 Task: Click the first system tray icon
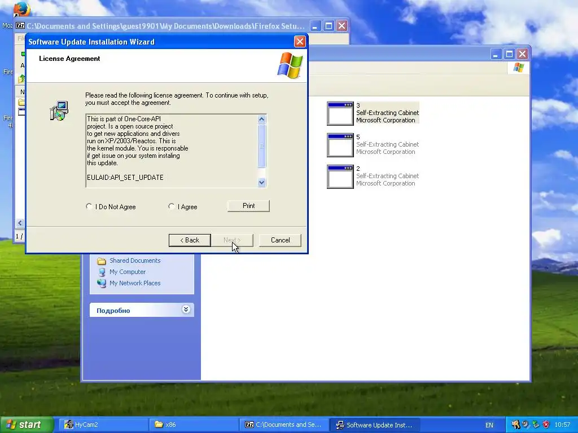515,425
